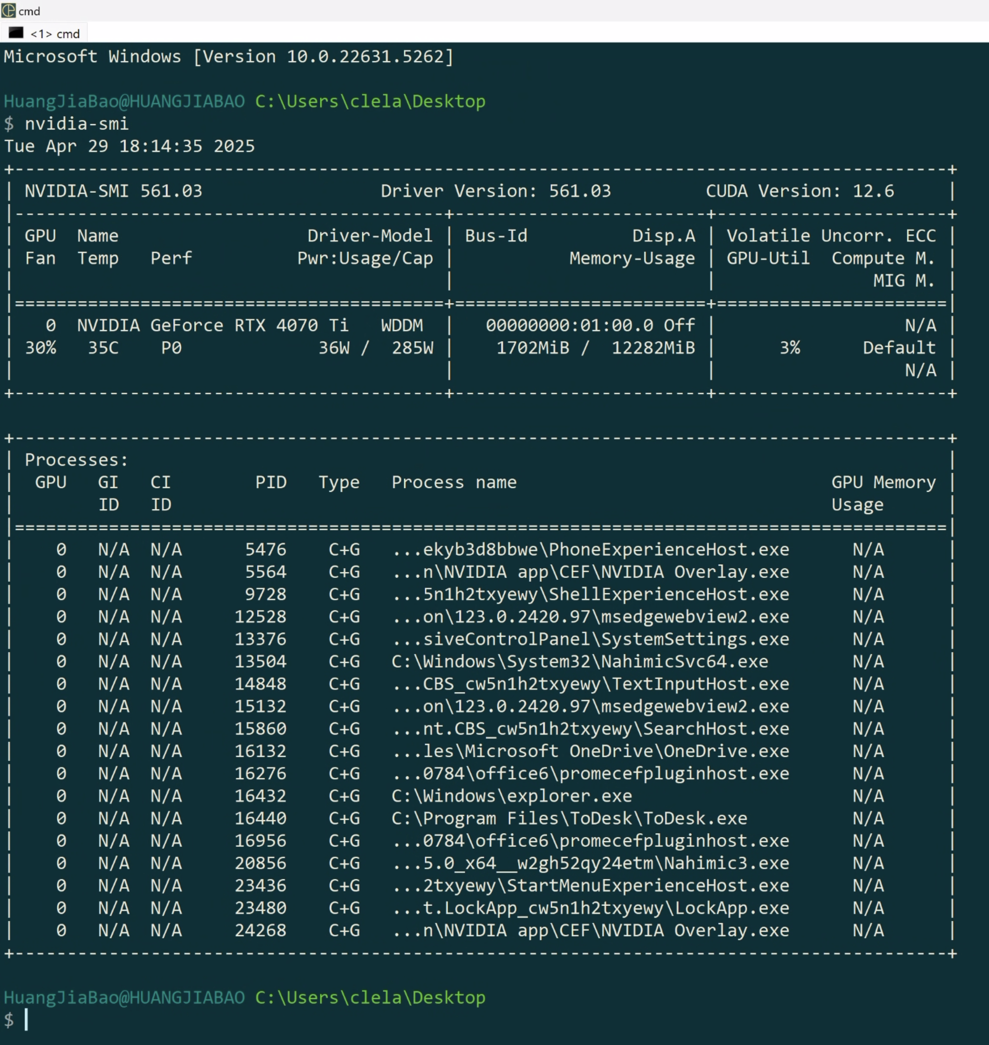989x1045 pixels.
Task: Click PID 24268 NVIDIA Overlay.exe row
Action: [x=480, y=931]
